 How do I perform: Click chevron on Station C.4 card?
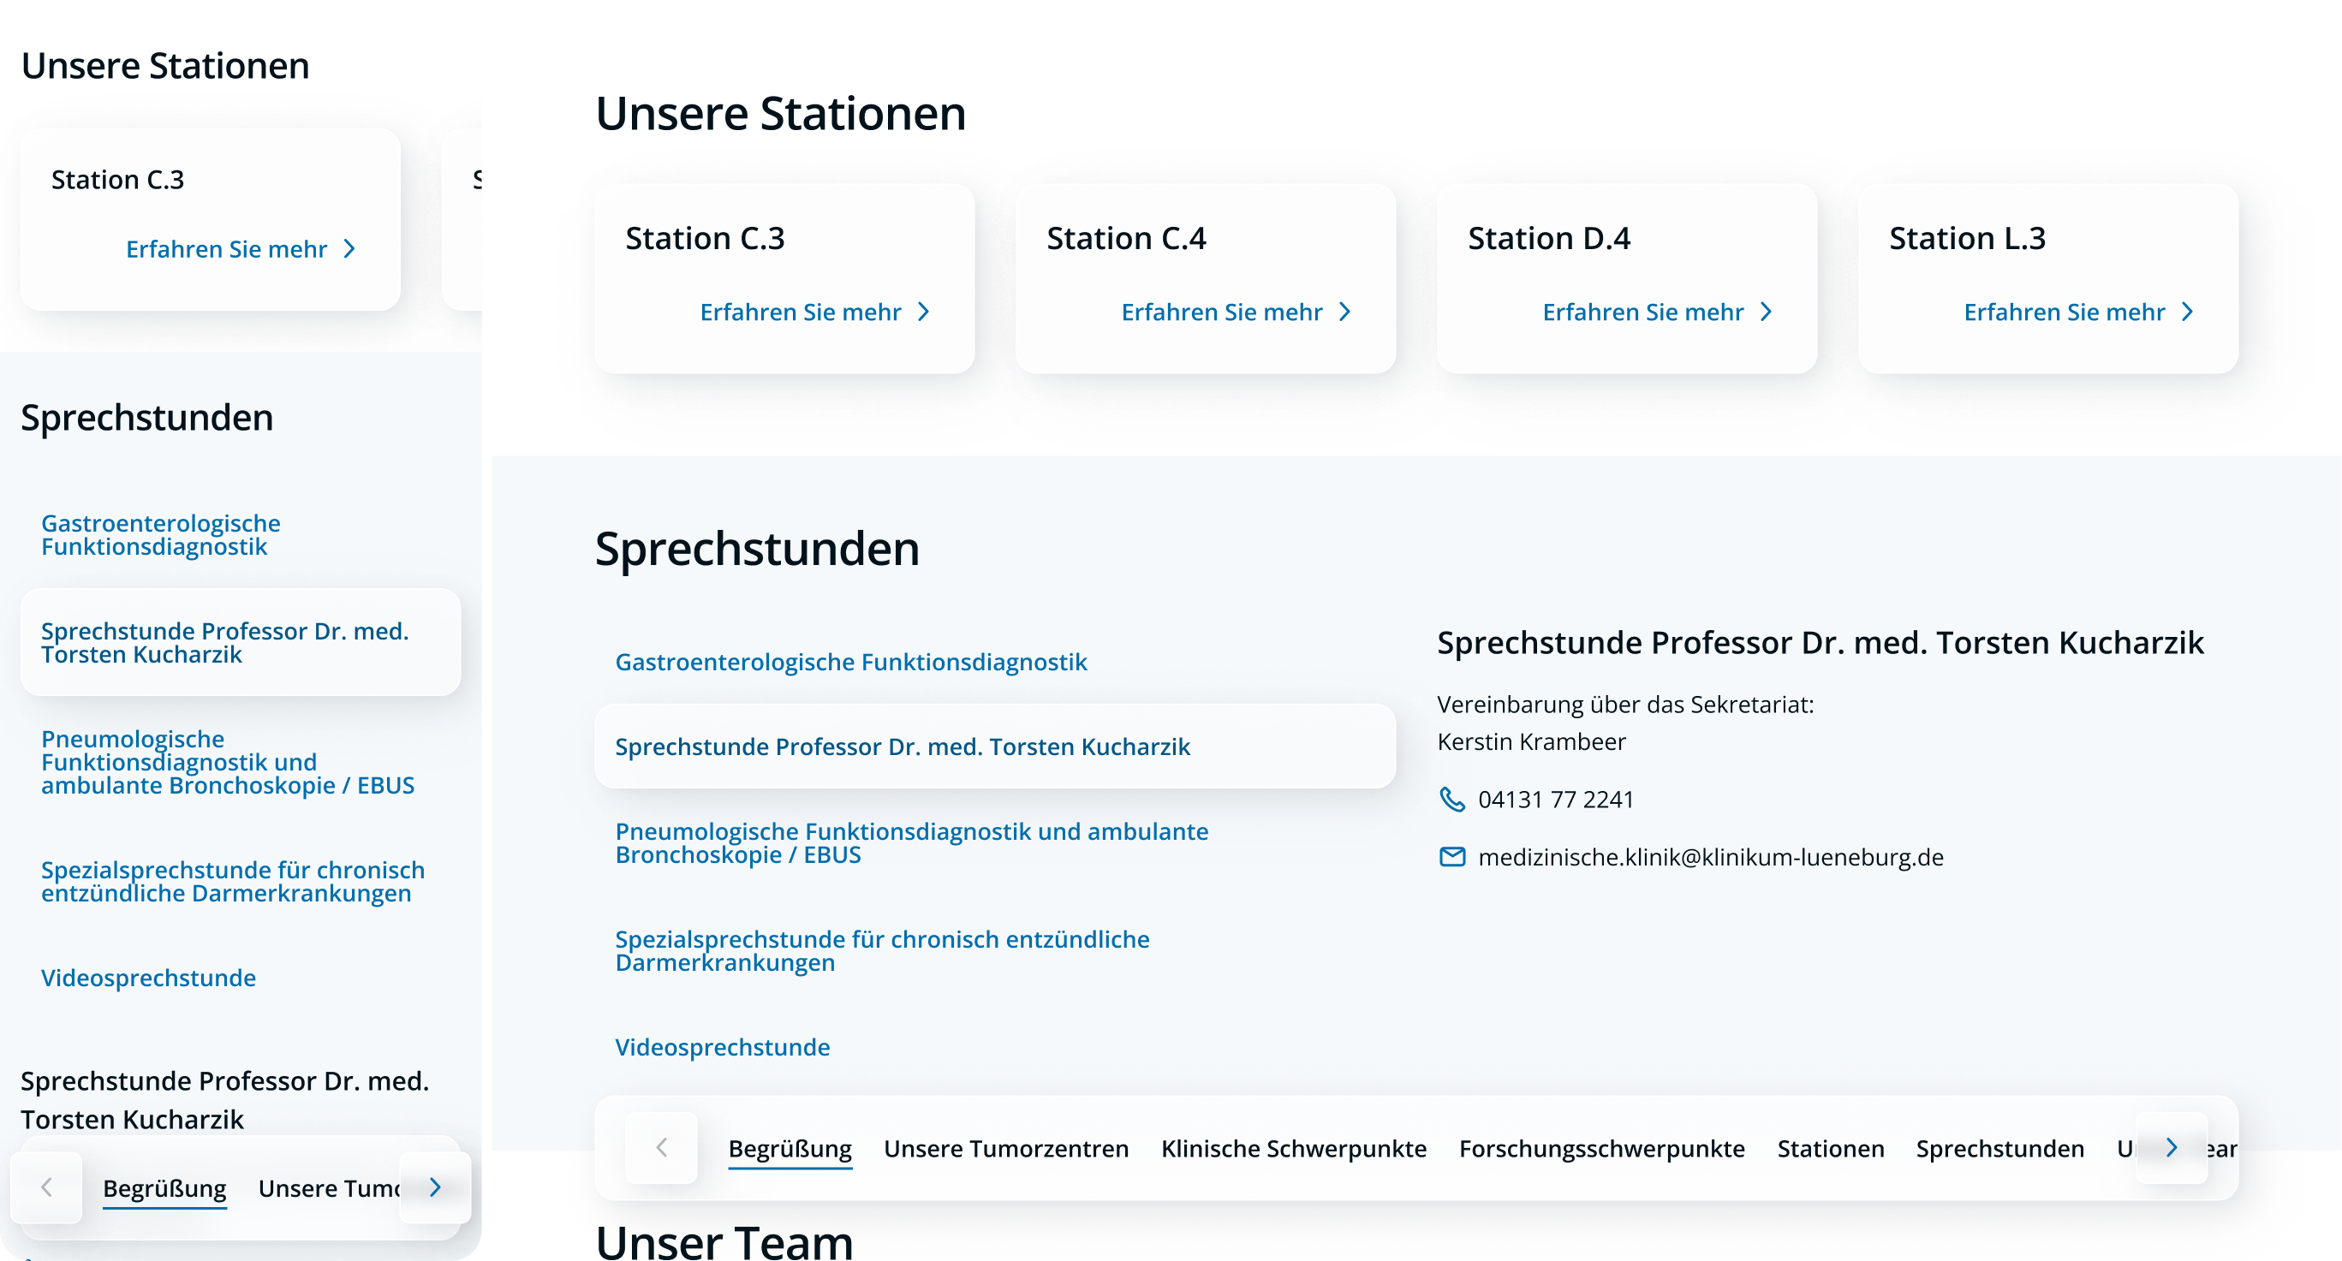pyautogui.click(x=1344, y=312)
